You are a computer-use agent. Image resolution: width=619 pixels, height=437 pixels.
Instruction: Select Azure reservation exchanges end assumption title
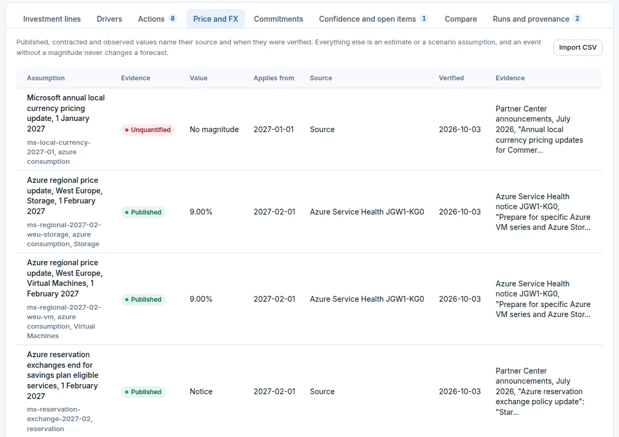click(x=62, y=375)
